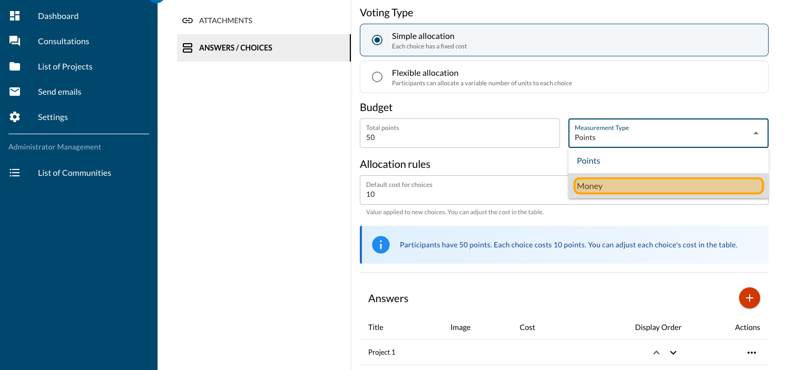Click the Total points input field
Image resolution: width=796 pixels, height=370 pixels.
[459, 137]
